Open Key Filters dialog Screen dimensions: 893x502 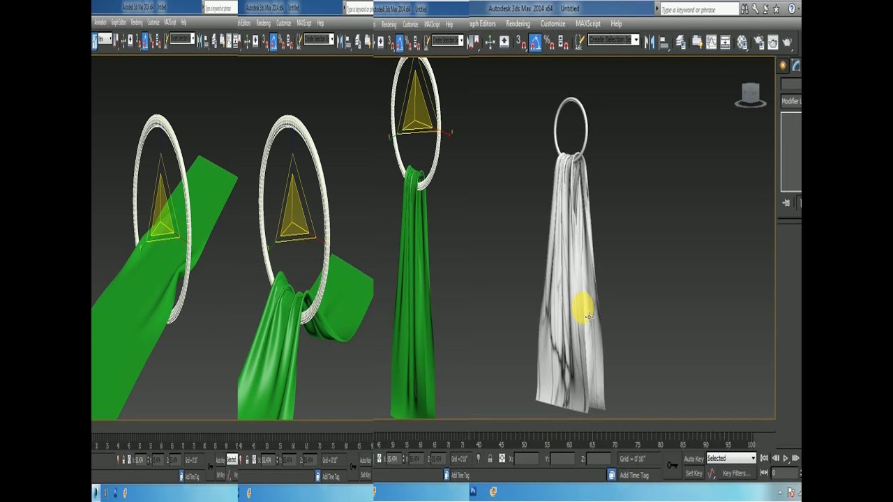pyautogui.click(x=737, y=473)
